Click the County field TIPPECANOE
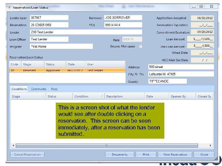 pyautogui.click(x=167, y=81)
